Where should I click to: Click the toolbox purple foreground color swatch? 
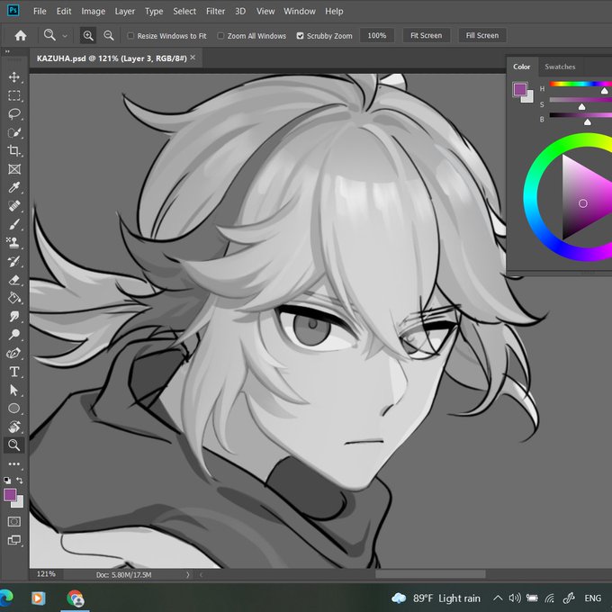point(10,495)
